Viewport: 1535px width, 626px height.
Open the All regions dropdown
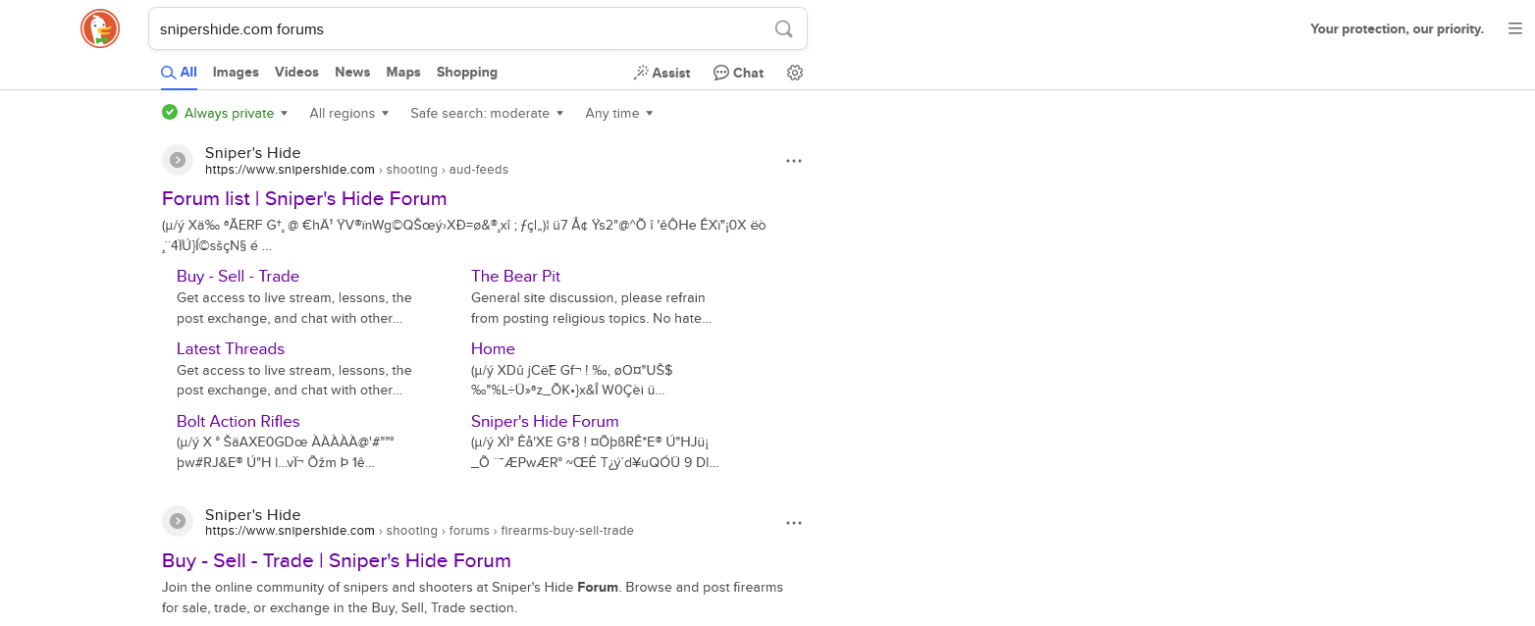point(349,113)
